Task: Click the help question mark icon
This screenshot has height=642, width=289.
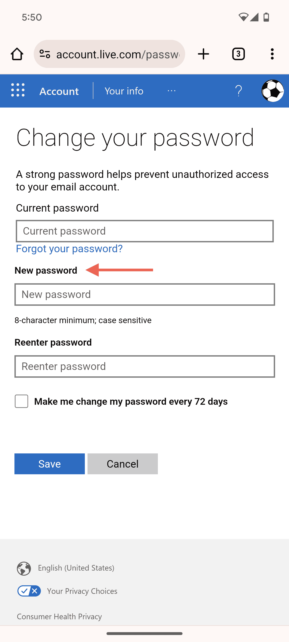Action: tap(238, 91)
